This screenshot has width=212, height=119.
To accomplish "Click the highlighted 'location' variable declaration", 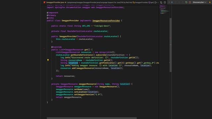I will click(x=73, y=63).
